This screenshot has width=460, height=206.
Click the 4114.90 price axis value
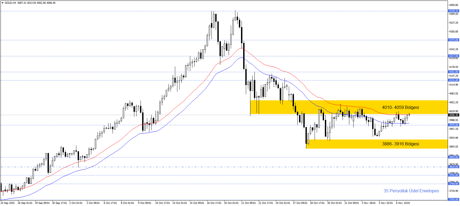tap(454, 85)
